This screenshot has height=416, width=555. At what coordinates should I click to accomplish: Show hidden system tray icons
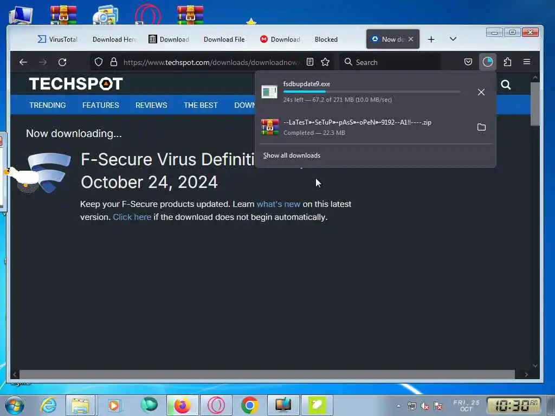398,406
